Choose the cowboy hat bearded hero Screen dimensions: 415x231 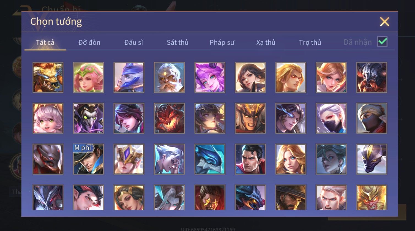[291, 197]
